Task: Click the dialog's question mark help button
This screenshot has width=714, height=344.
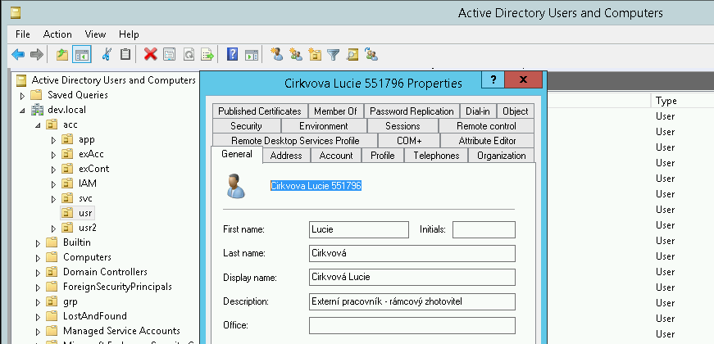Action: [493, 79]
